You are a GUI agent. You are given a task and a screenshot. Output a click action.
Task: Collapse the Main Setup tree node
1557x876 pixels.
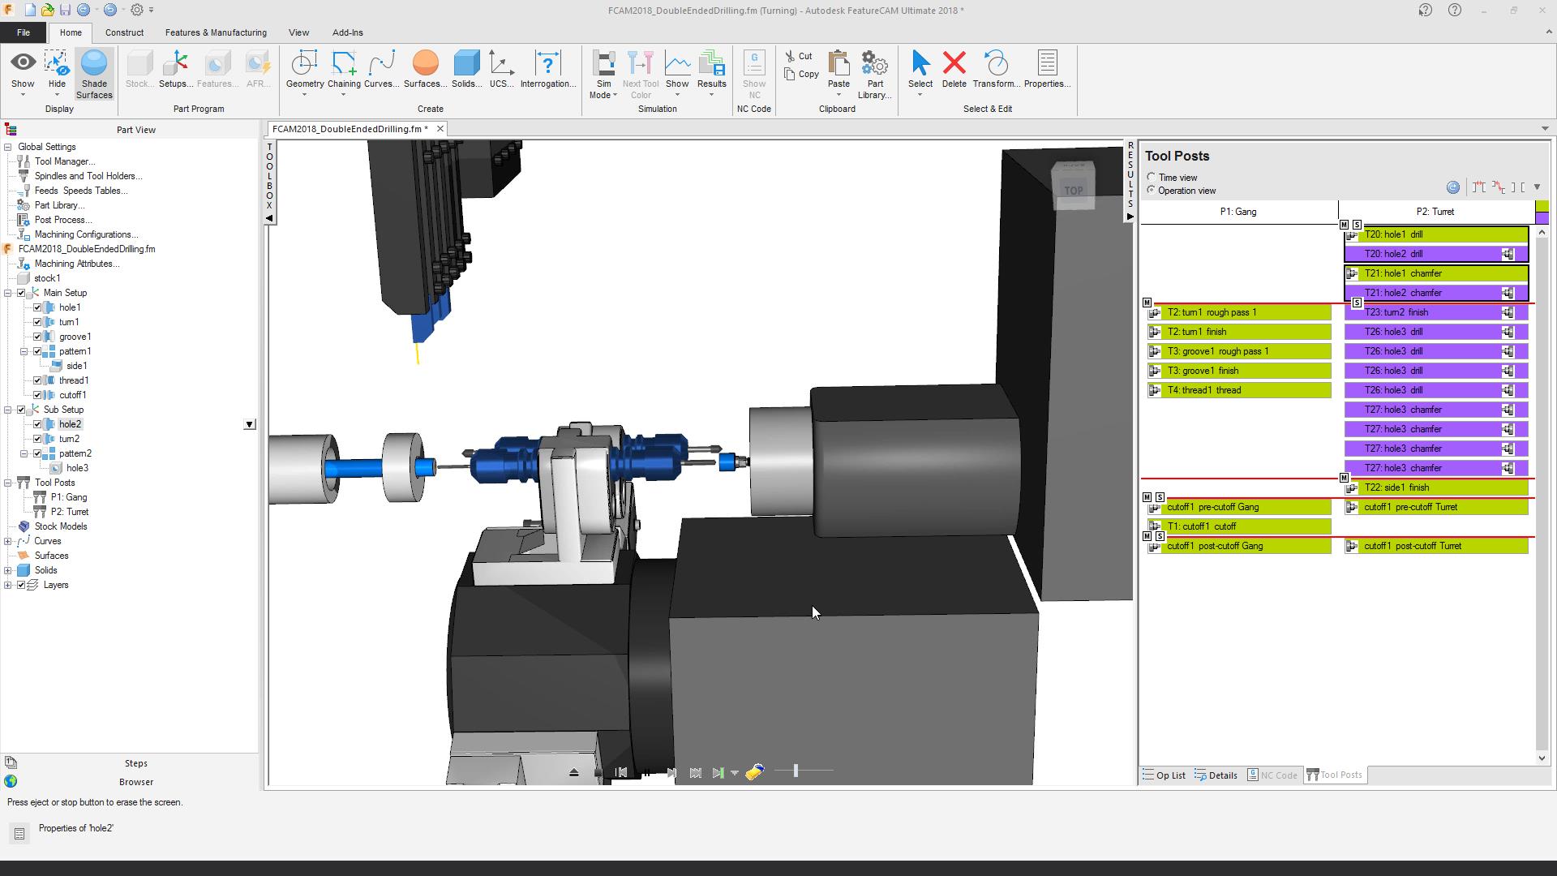(x=8, y=293)
